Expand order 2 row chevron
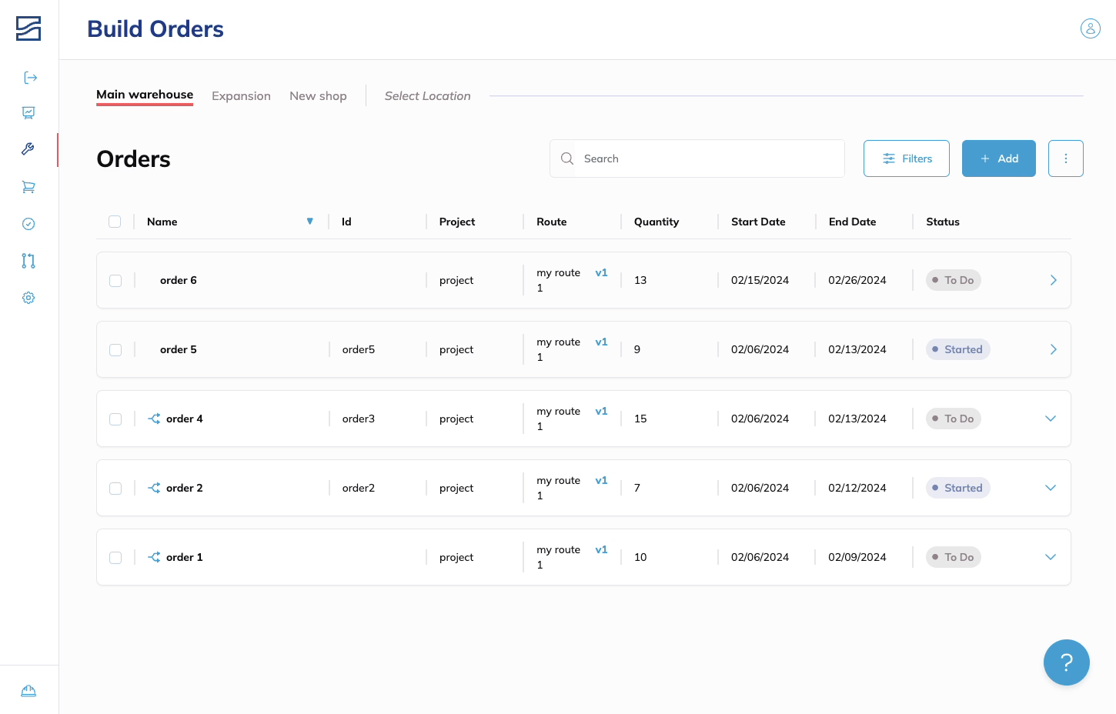Image resolution: width=1116 pixels, height=714 pixels. click(1051, 488)
